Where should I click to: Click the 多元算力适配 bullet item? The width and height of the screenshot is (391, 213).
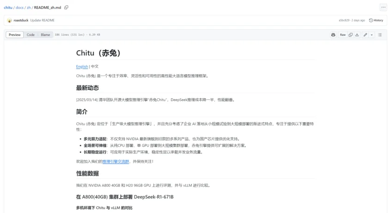(x=162, y=139)
